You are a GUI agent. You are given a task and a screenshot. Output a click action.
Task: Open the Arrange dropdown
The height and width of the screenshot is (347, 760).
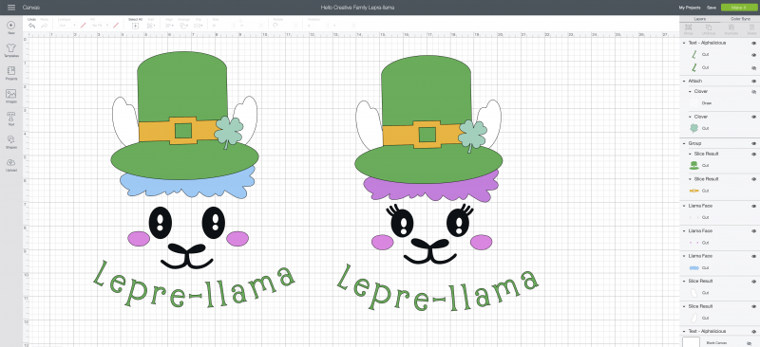point(184,26)
